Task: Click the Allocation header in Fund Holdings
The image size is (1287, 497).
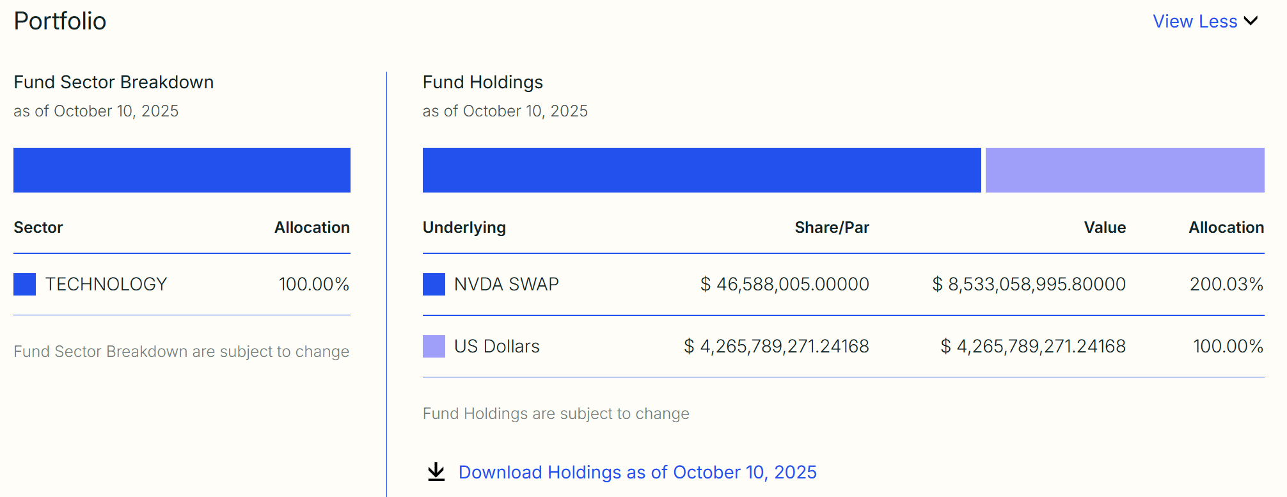Action: (1226, 227)
